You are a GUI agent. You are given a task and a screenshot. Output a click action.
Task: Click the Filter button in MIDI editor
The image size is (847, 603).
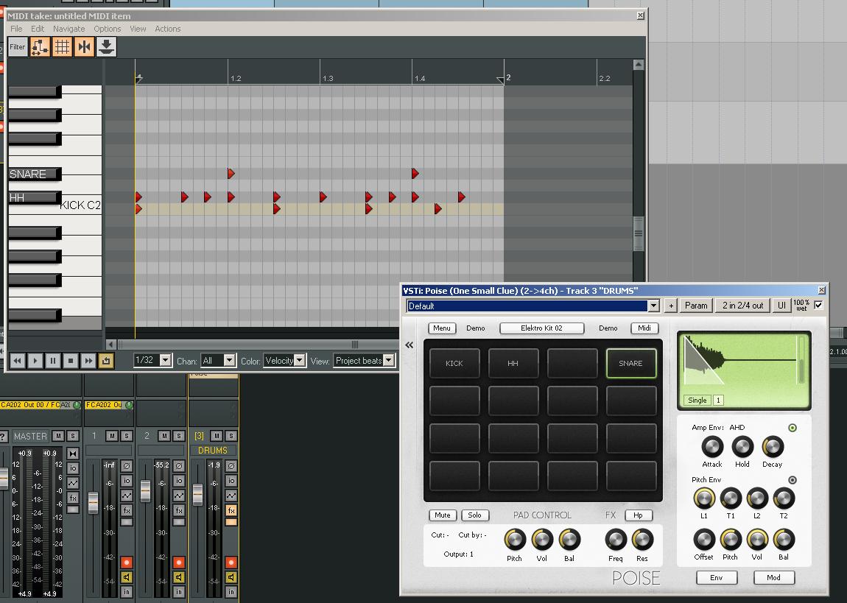click(18, 47)
